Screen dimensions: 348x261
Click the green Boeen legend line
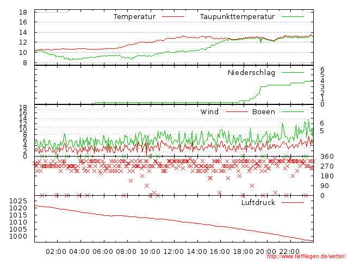pos(293,111)
